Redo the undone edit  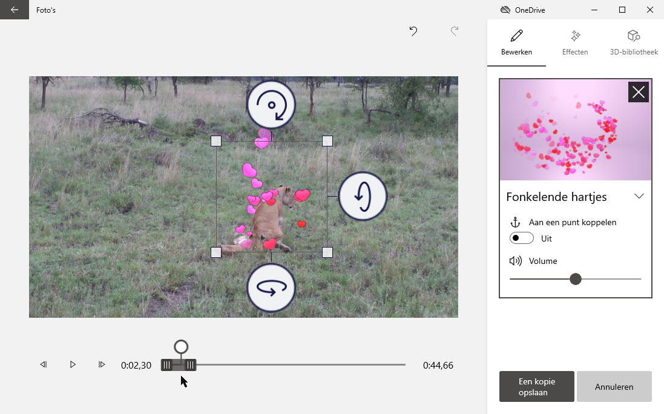coord(455,31)
